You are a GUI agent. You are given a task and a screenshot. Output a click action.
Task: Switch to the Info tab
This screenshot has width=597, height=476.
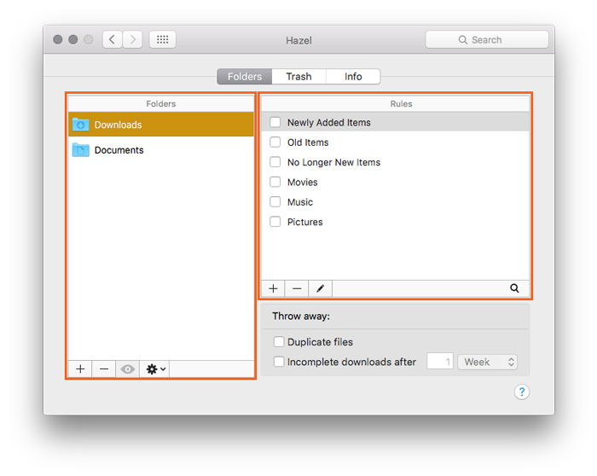click(x=353, y=77)
